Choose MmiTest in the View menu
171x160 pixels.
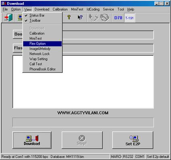click(x=42, y=39)
